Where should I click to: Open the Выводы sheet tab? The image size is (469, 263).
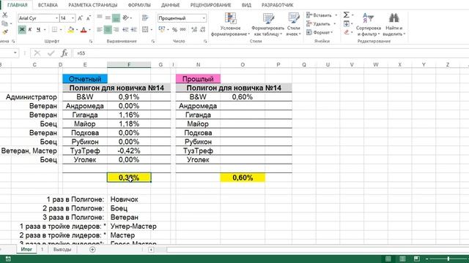pyautogui.click(x=62, y=250)
